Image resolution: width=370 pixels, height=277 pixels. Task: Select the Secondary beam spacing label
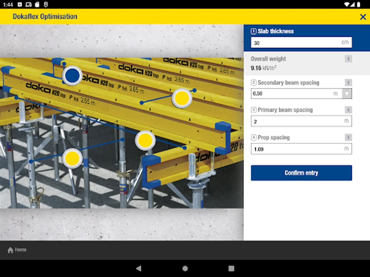tap(288, 82)
